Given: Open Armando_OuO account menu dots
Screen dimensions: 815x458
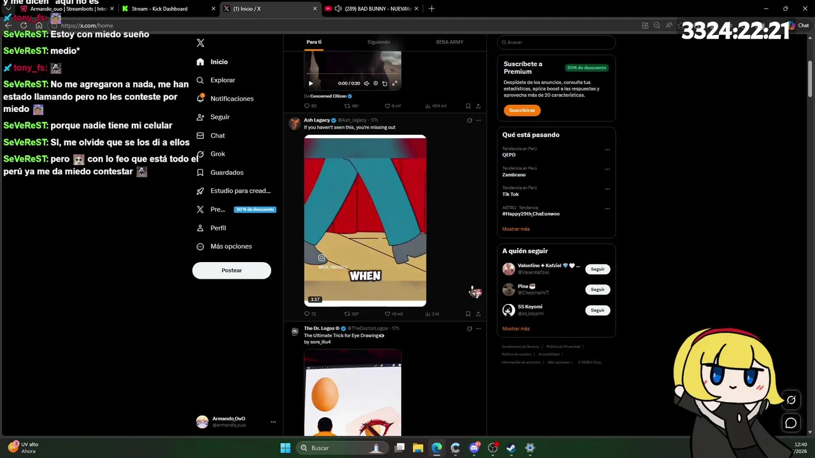Looking at the screenshot, I should (x=273, y=422).
